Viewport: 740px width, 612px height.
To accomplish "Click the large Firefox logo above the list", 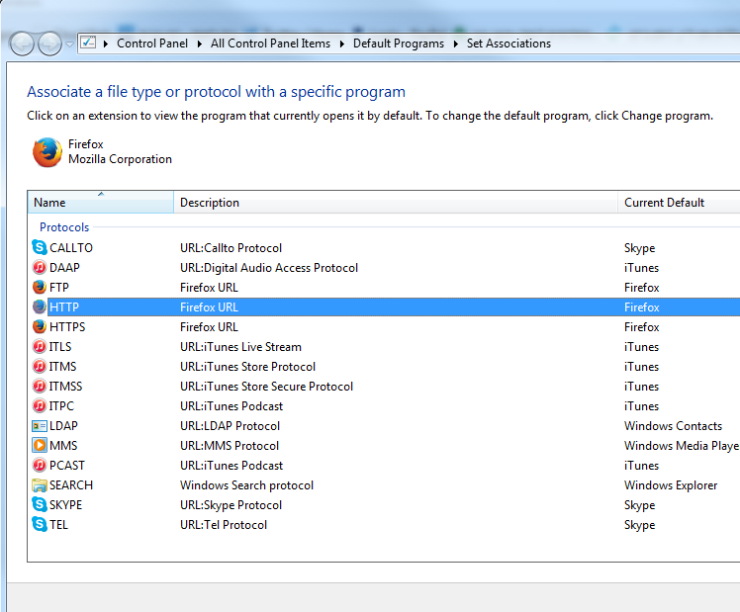I will tap(47, 152).
